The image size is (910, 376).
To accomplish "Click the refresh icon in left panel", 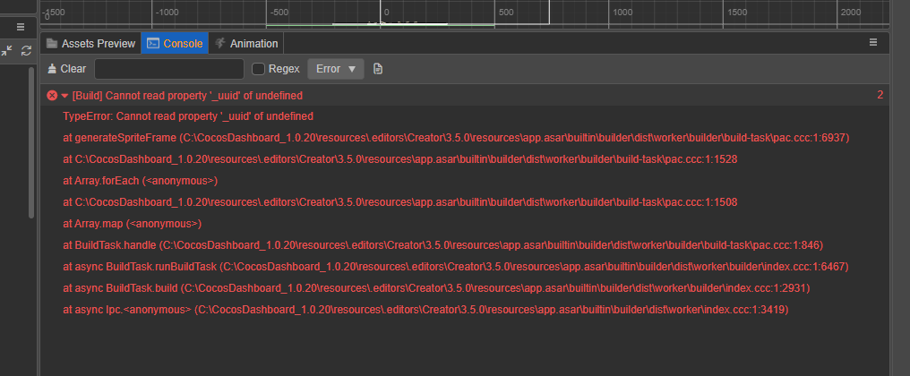I will click(x=26, y=50).
